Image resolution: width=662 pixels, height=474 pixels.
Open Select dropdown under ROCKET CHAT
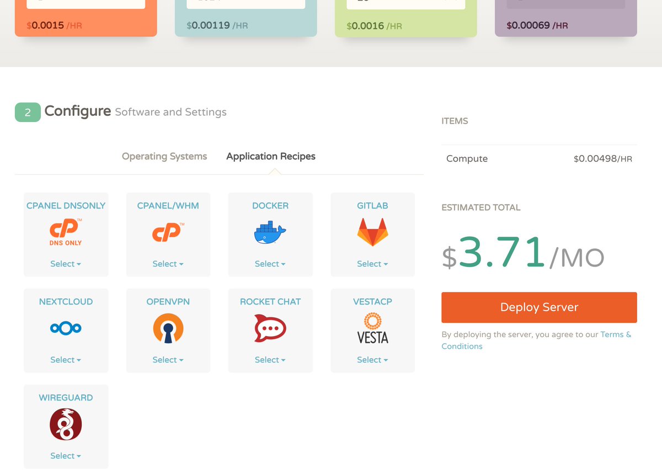270,360
